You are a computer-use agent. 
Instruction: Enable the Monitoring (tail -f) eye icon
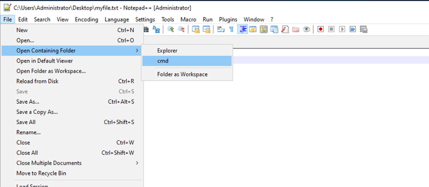[306, 29]
